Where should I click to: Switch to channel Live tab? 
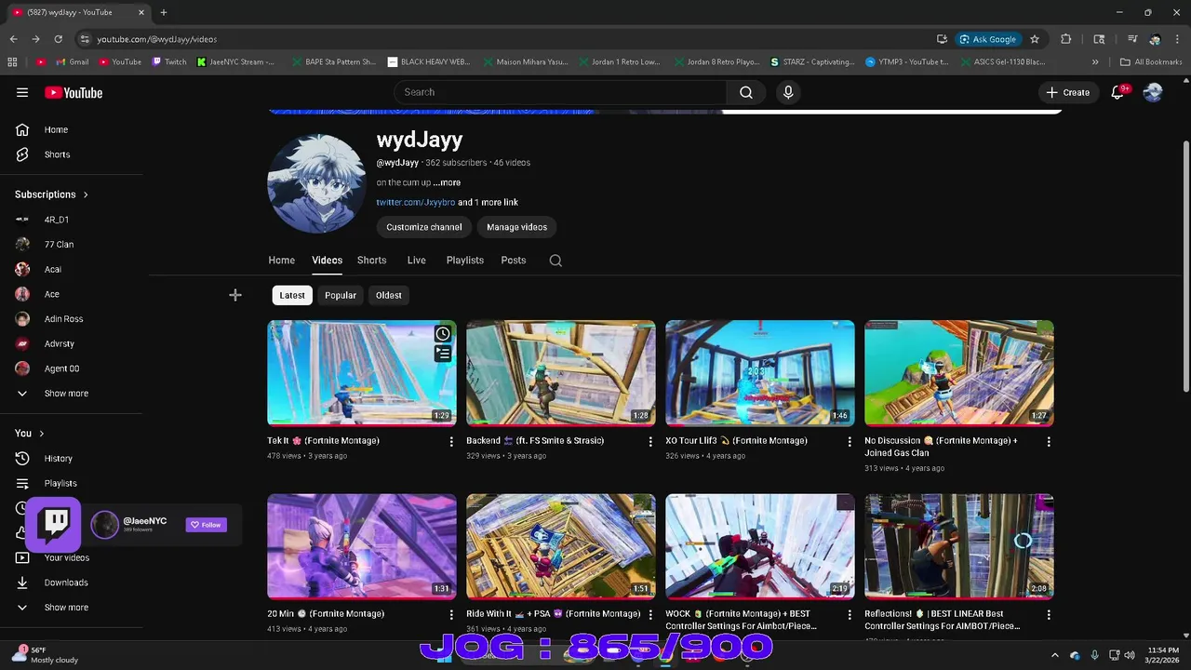[x=416, y=261]
